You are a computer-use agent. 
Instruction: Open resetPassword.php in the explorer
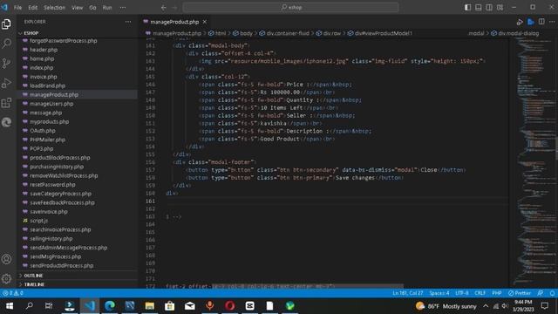(52, 185)
